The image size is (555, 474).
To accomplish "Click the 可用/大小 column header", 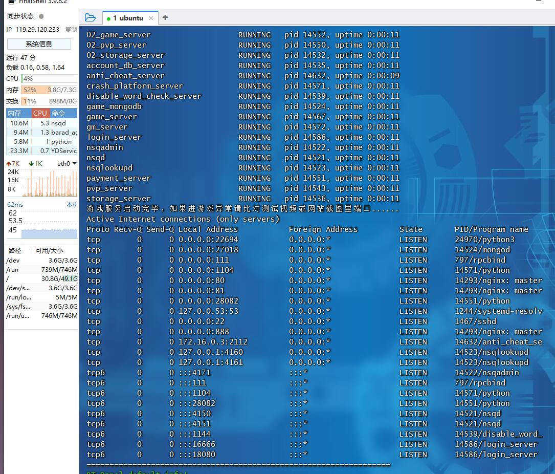I will point(50,250).
